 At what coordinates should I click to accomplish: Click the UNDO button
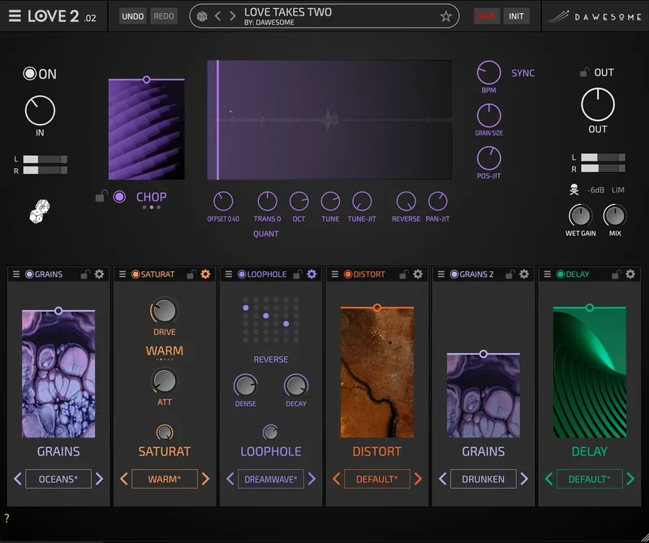click(133, 16)
